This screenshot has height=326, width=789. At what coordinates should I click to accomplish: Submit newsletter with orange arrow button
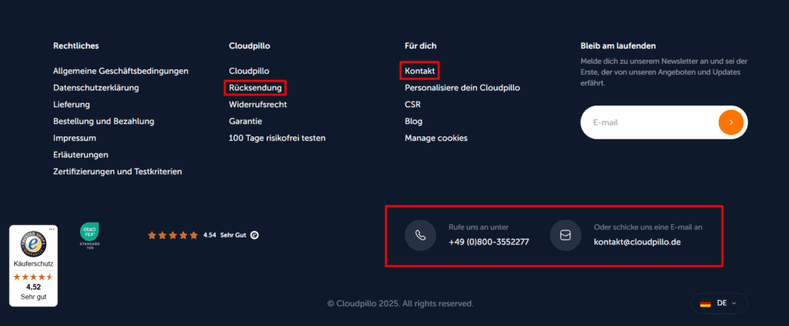pos(730,122)
